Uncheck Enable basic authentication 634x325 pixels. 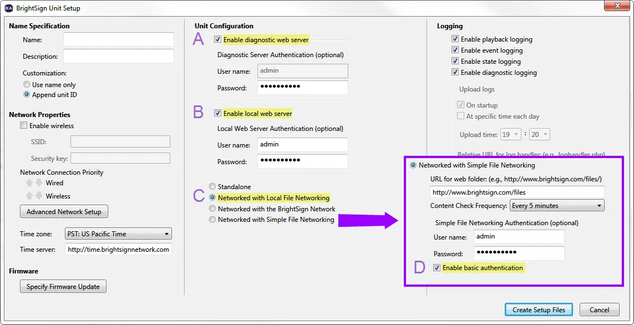(x=437, y=268)
